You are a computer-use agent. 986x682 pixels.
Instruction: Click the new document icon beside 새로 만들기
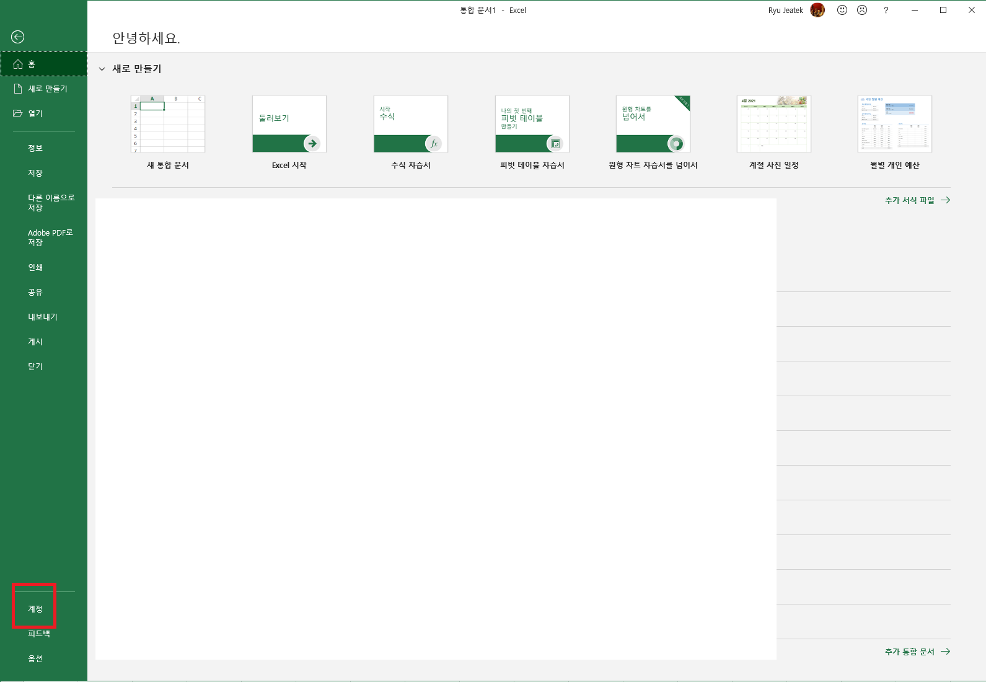tap(18, 89)
